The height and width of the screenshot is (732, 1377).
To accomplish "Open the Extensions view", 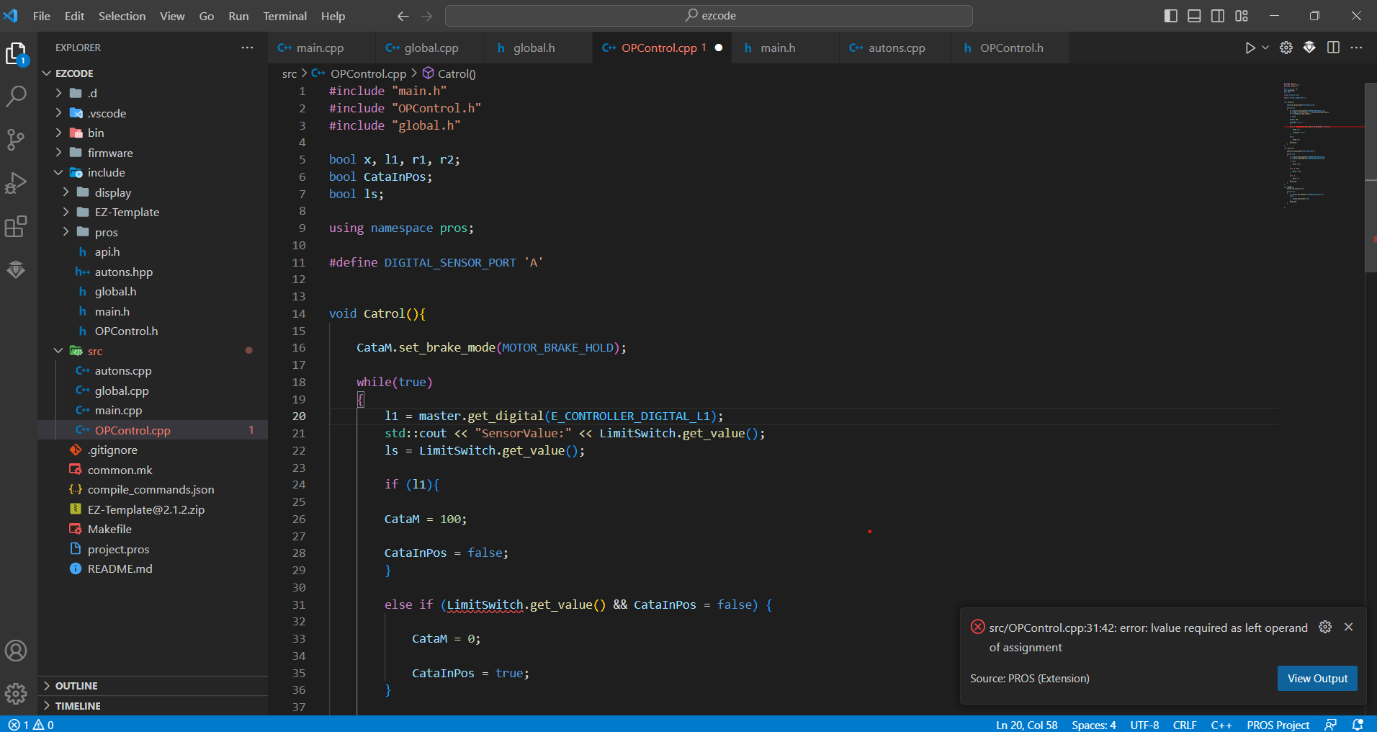I will (x=16, y=227).
